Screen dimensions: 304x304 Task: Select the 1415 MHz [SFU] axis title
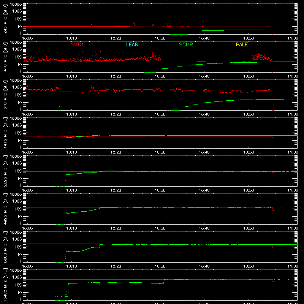[x=5, y=133]
